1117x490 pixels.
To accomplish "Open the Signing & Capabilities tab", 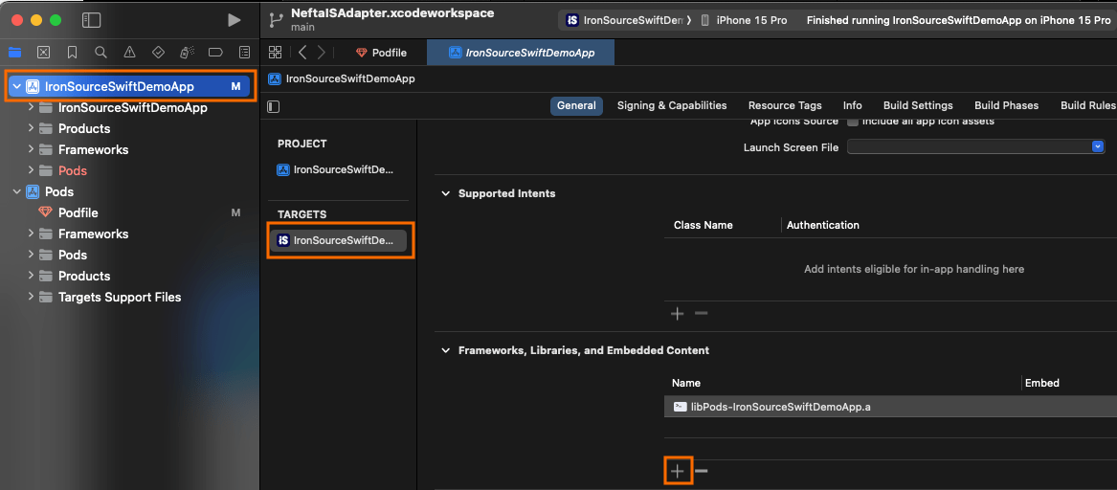I will pos(672,105).
